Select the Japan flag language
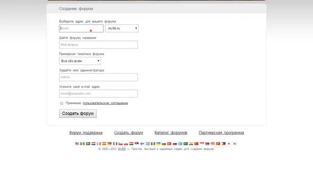 [x=229, y=144]
